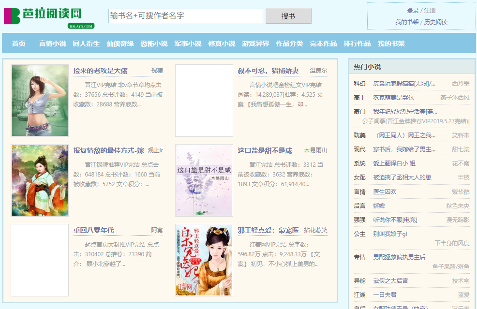Open 仙侠奇缘 category tab
Viewport: 477px width, 309px height.
pyautogui.click(x=120, y=44)
